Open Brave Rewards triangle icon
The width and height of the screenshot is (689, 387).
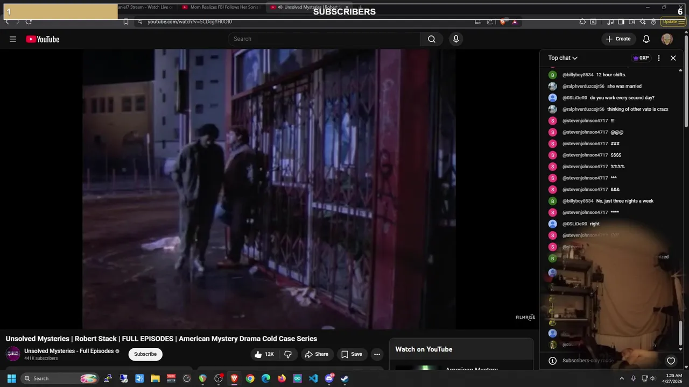[515, 21]
